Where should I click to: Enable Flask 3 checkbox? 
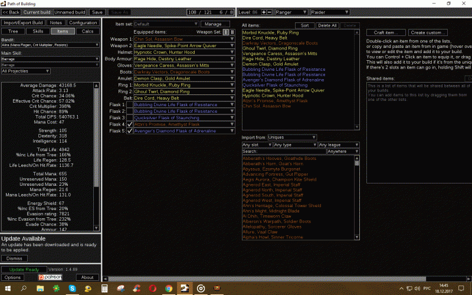coord(130,117)
